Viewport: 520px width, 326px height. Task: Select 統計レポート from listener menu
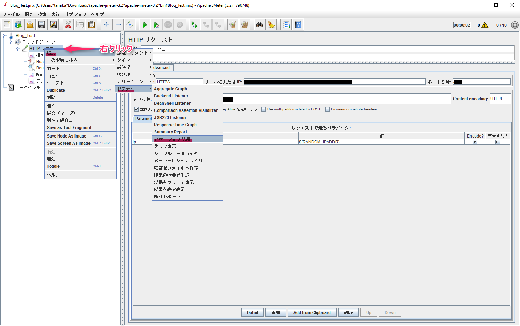(187, 197)
